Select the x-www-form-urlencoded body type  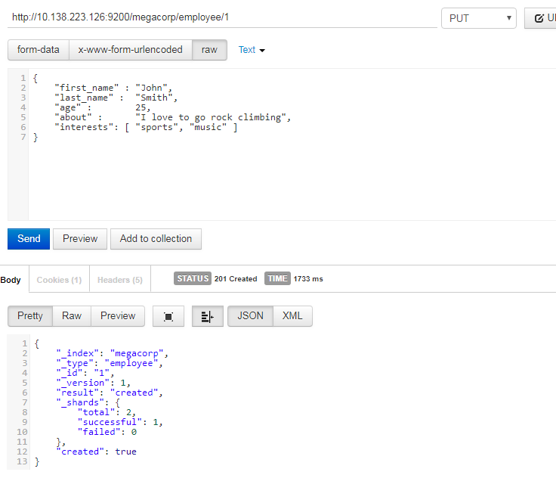[131, 50]
